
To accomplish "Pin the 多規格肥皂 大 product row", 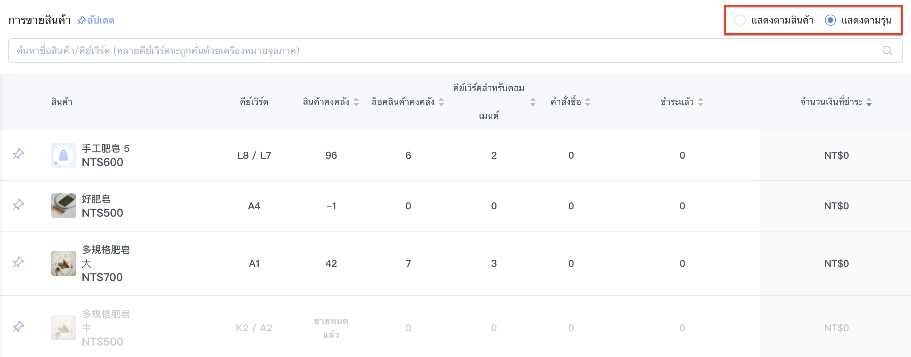I will coord(18,262).
